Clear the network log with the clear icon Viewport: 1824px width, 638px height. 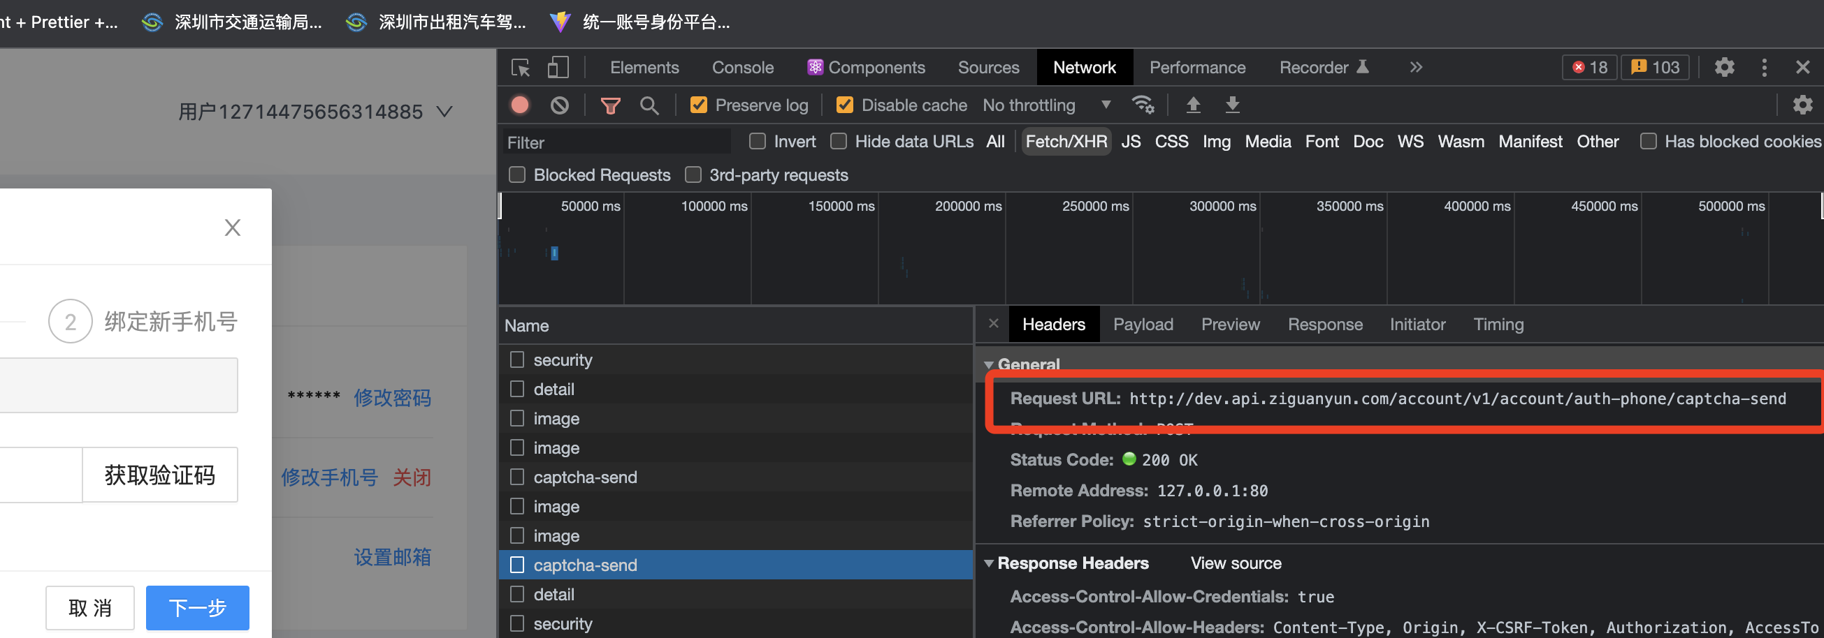559,105
